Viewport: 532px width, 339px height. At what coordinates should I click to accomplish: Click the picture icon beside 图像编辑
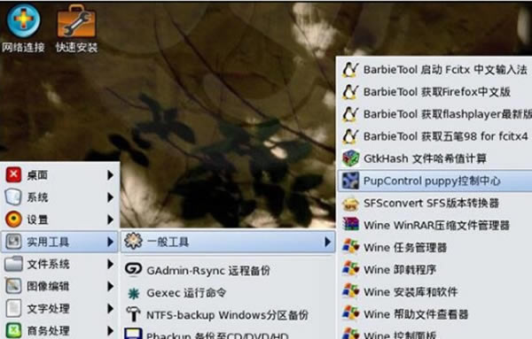13,286
